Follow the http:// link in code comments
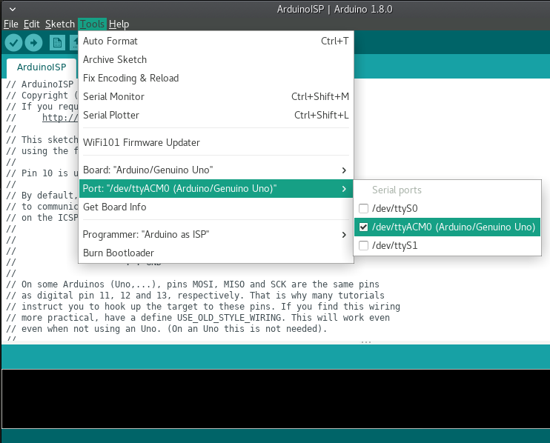550x443 pixels. coord(60,117)
